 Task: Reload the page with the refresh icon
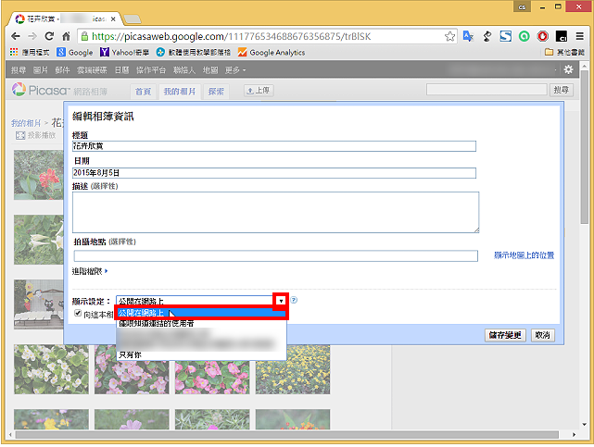[x=49, y=36]
